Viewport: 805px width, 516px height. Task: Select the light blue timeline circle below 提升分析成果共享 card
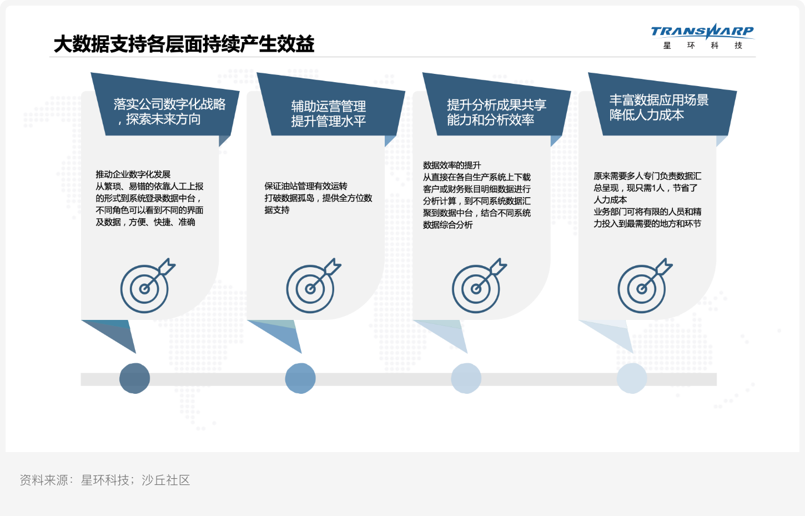(x=466, y=378)
